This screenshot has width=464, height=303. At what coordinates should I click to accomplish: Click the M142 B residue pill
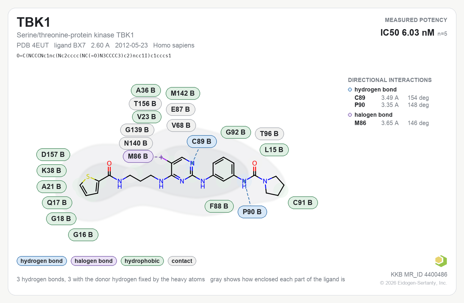click(183, 93)
